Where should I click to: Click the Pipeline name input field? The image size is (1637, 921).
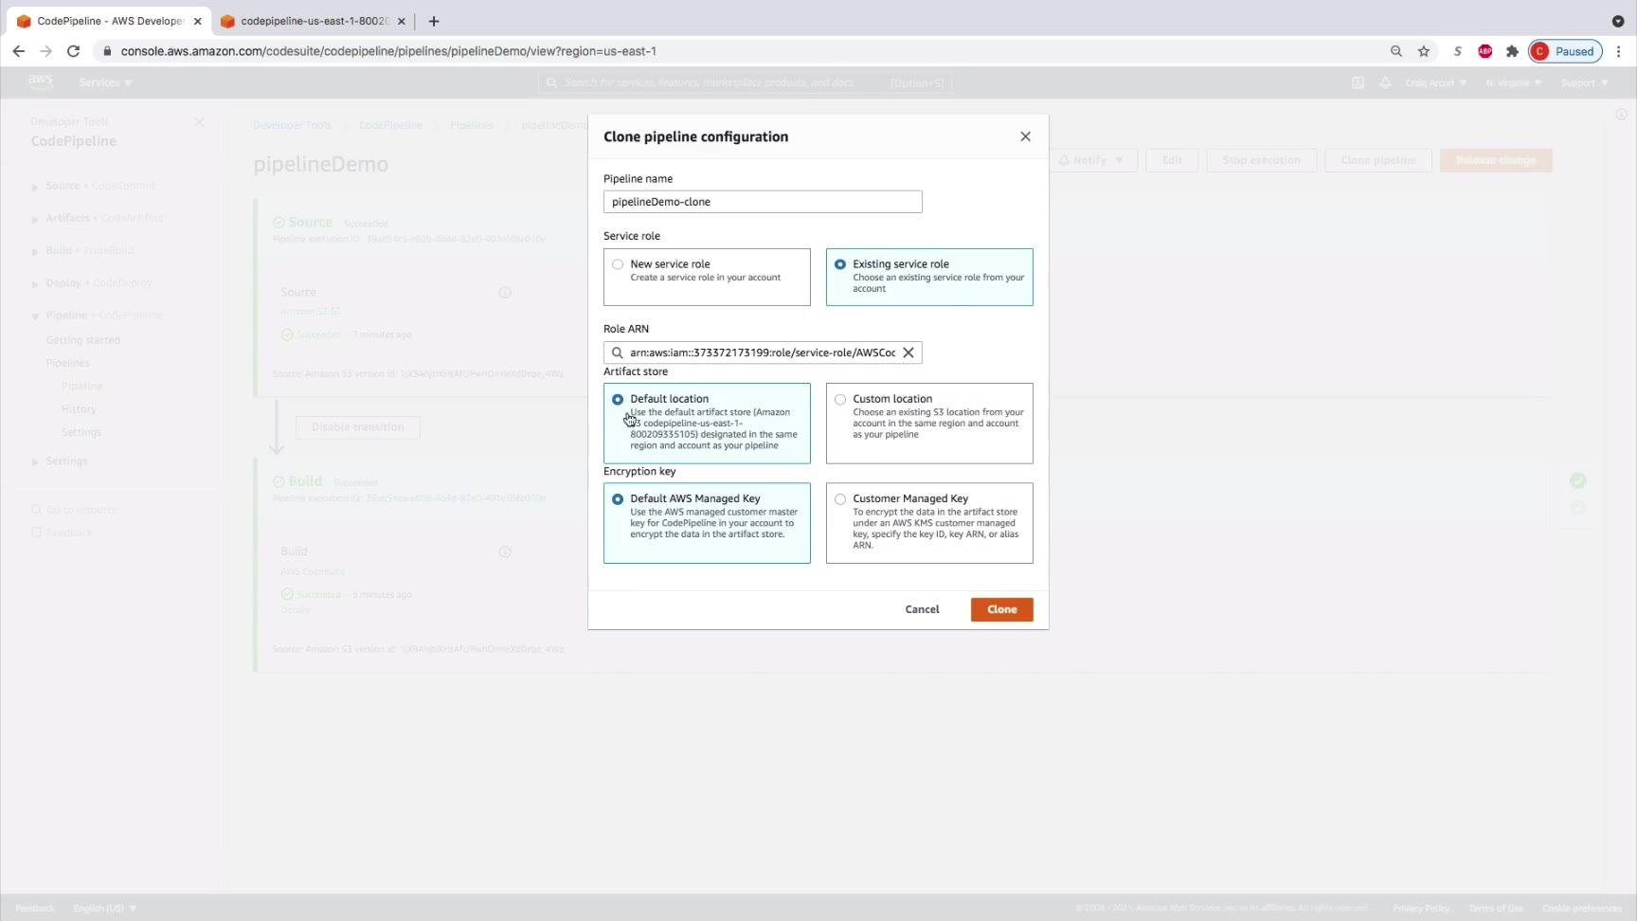tap(763, 202)
